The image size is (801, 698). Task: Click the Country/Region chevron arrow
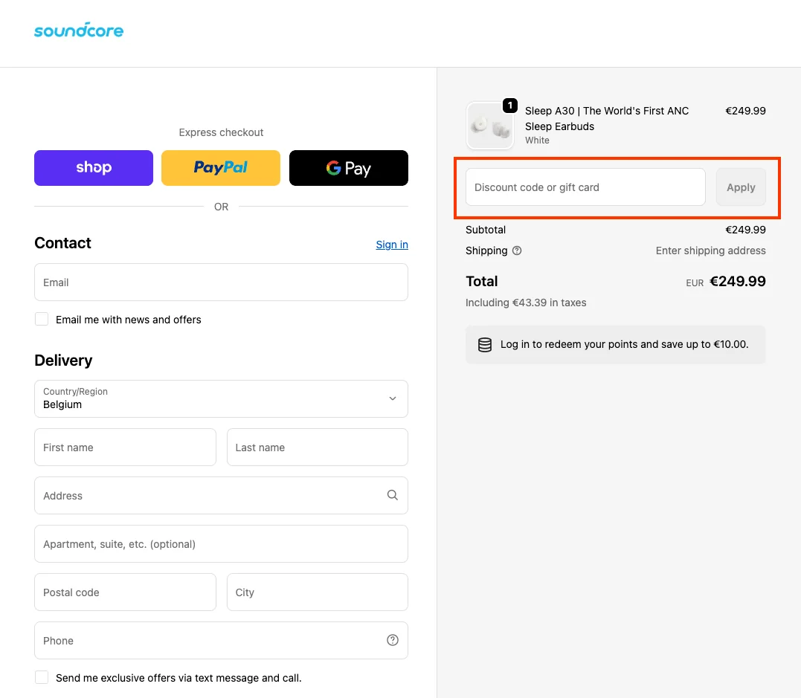pos(392,398)
